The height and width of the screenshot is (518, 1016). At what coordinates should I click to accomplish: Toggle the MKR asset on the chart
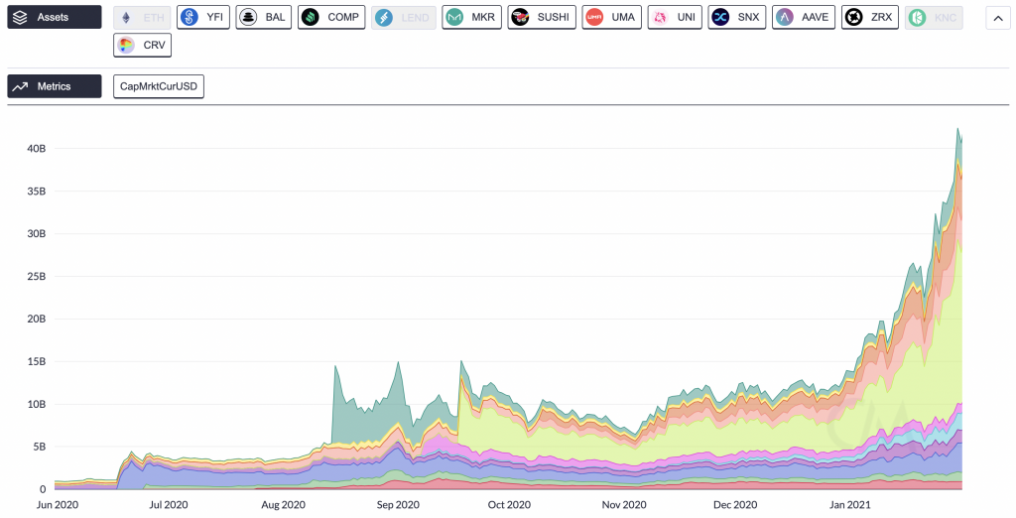(471, 18)
